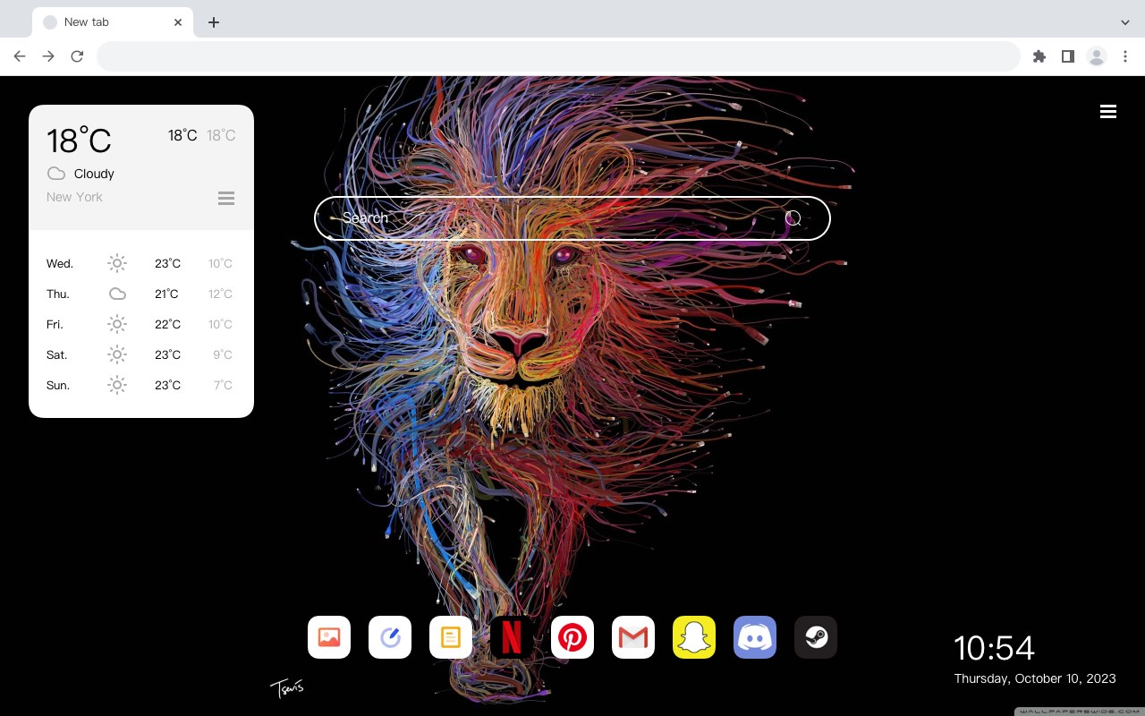The image size is (1145, 716).
Task: Go back using the browser back arrow
Action: (20, 56)
